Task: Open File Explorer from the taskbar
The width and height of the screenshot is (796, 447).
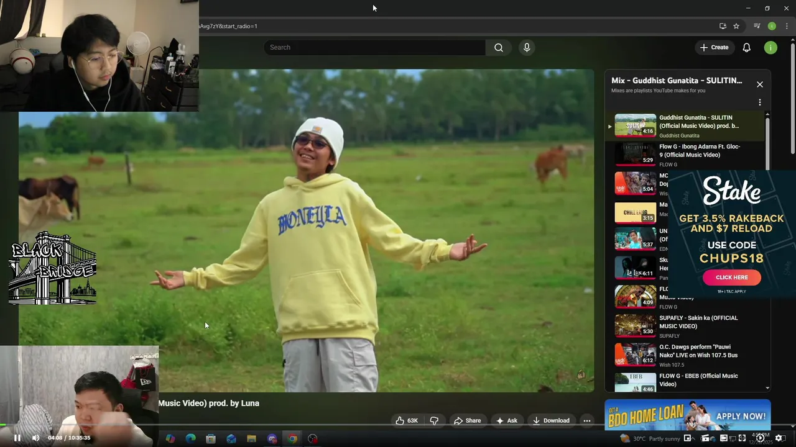Action: click(251, 439)
